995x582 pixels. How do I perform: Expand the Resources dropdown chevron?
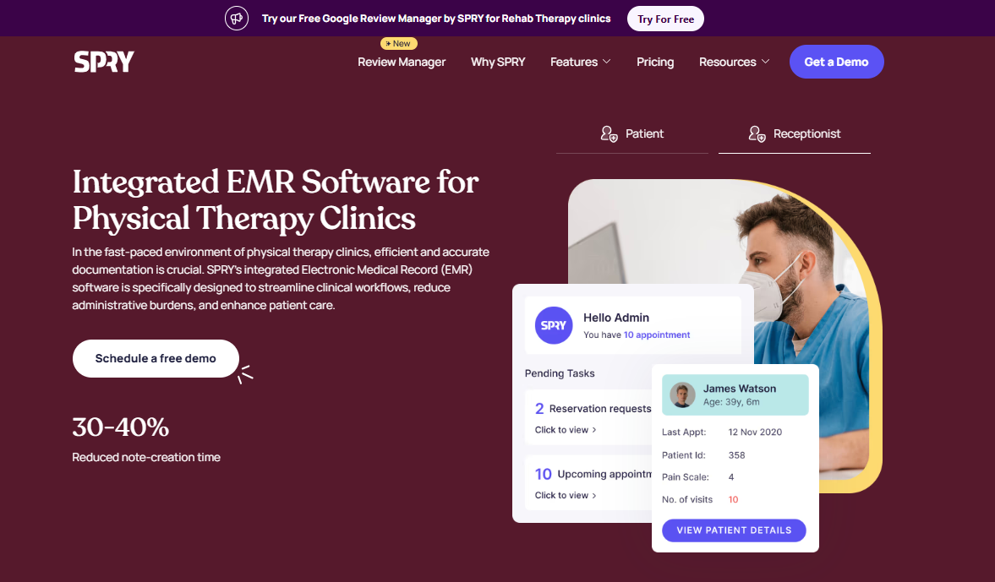pyautogui.click(x=765, y=62)
